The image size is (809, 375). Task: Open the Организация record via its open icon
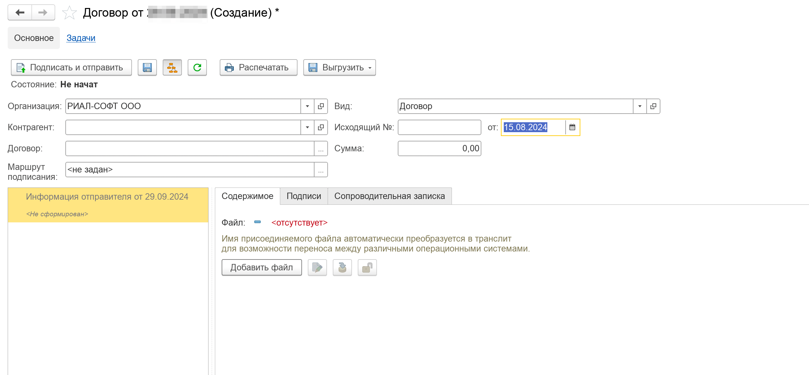click(x=321, y=106)
